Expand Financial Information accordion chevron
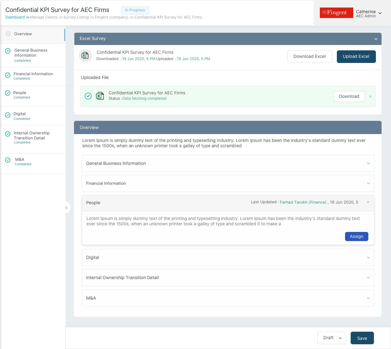Image resolution: width=391 pixels, height=349 pixels. 368,183
